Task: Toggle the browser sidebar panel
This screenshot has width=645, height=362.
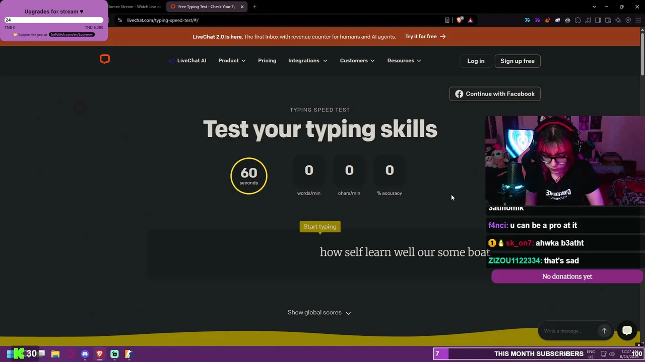Action: pos(598,20)
